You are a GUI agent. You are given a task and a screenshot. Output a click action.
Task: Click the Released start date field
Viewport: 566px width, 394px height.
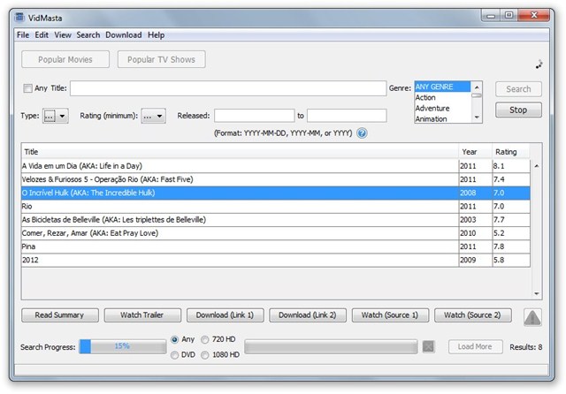254,116
